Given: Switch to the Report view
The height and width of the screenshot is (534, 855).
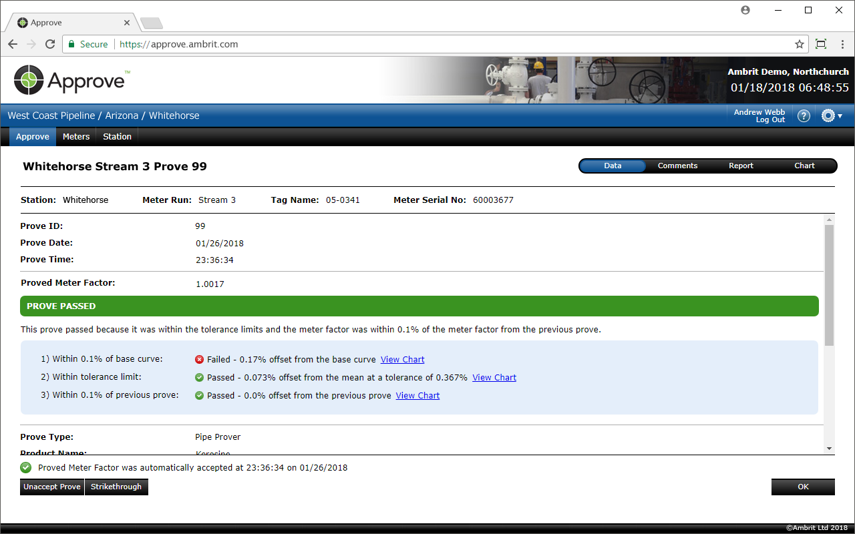Looking at the screenshot, I should (741, 166).
